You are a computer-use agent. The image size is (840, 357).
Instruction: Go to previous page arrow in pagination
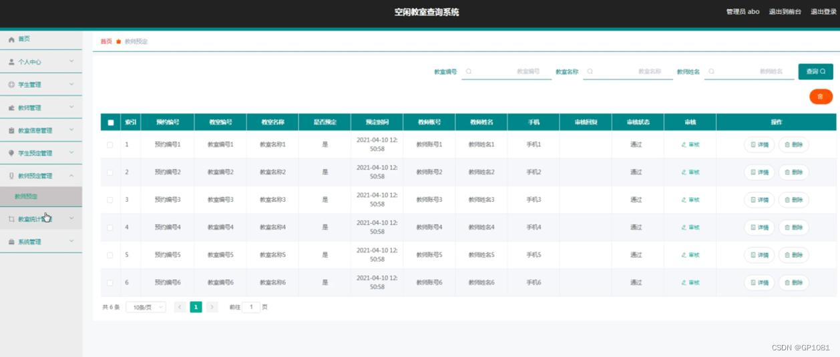pyautogui.click(x=180, y=307)
